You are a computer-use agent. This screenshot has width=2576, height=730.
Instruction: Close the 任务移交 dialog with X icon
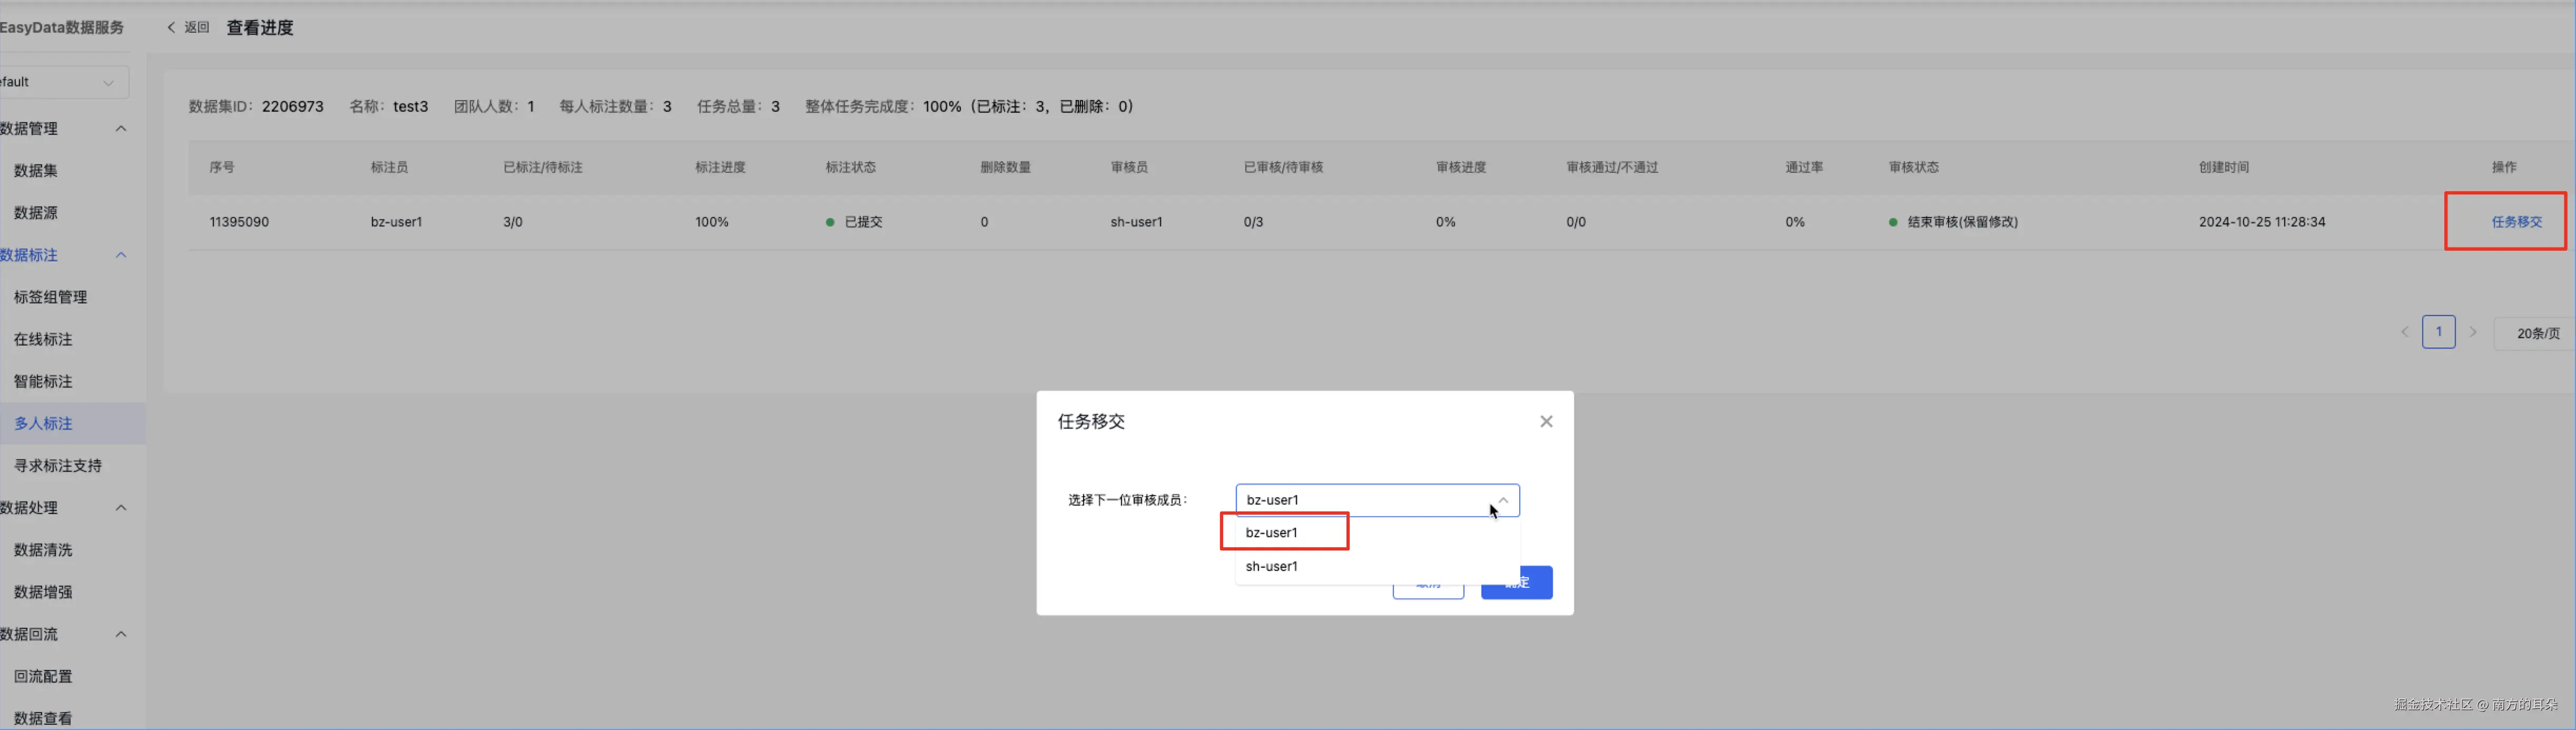[x=1546, y=421]
